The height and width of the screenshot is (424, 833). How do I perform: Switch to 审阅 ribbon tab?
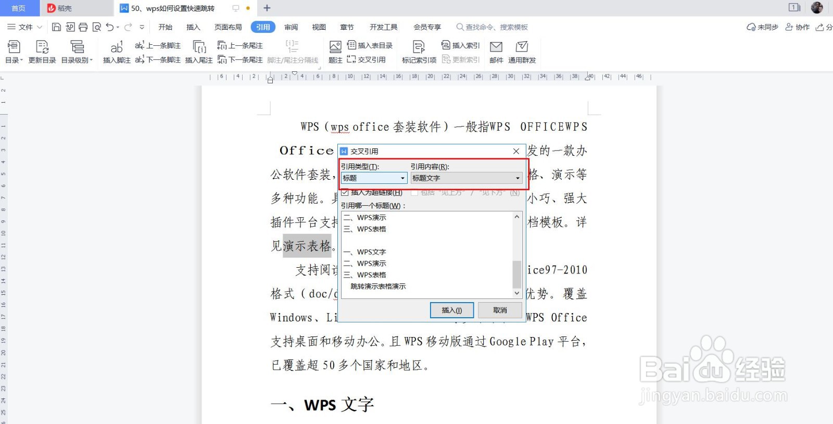point(291,27)
